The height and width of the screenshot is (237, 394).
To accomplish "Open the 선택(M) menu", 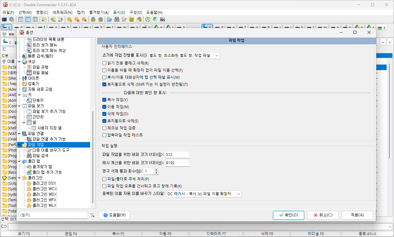I will [x=25, y=12].
